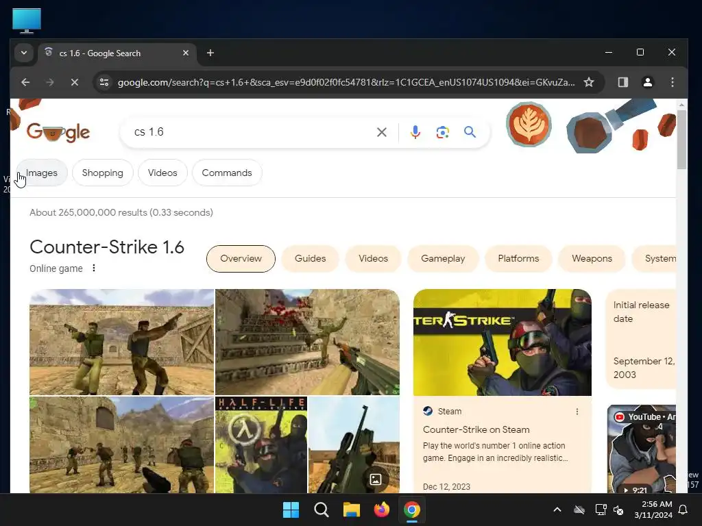
Task: Click the address bar URL
Action: click(346, 82)
